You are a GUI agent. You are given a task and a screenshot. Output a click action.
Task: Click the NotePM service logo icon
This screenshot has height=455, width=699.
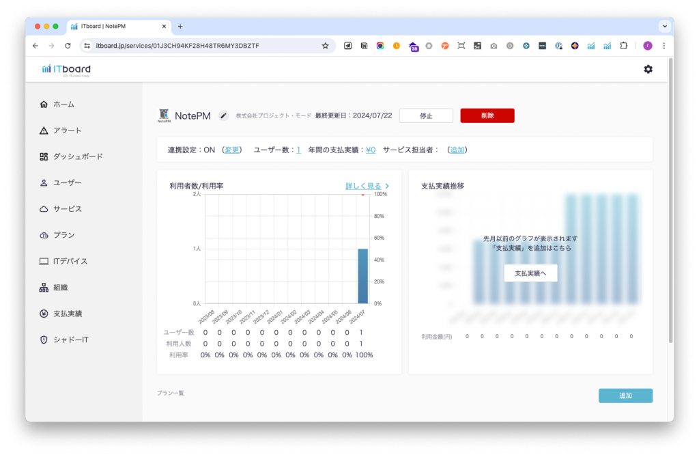pos(164,115)
